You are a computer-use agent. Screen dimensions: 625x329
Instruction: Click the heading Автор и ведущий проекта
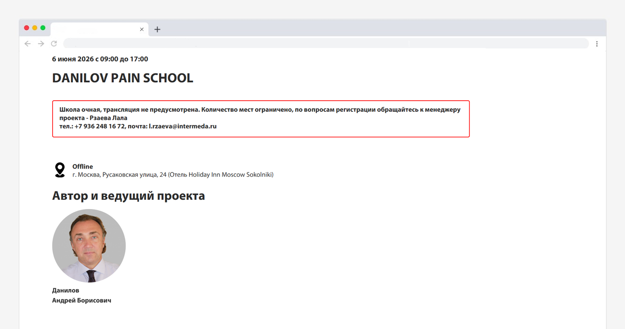tap(128, 196)
